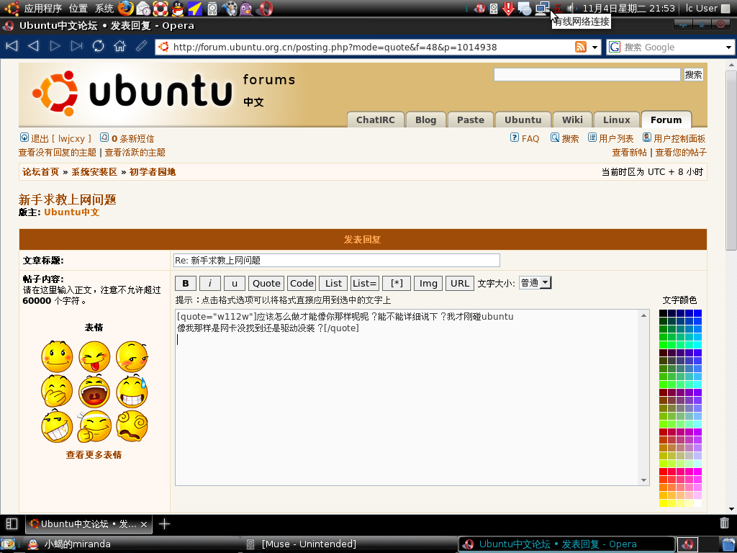Open closed tabs trash icon

[x=724, y=523]
